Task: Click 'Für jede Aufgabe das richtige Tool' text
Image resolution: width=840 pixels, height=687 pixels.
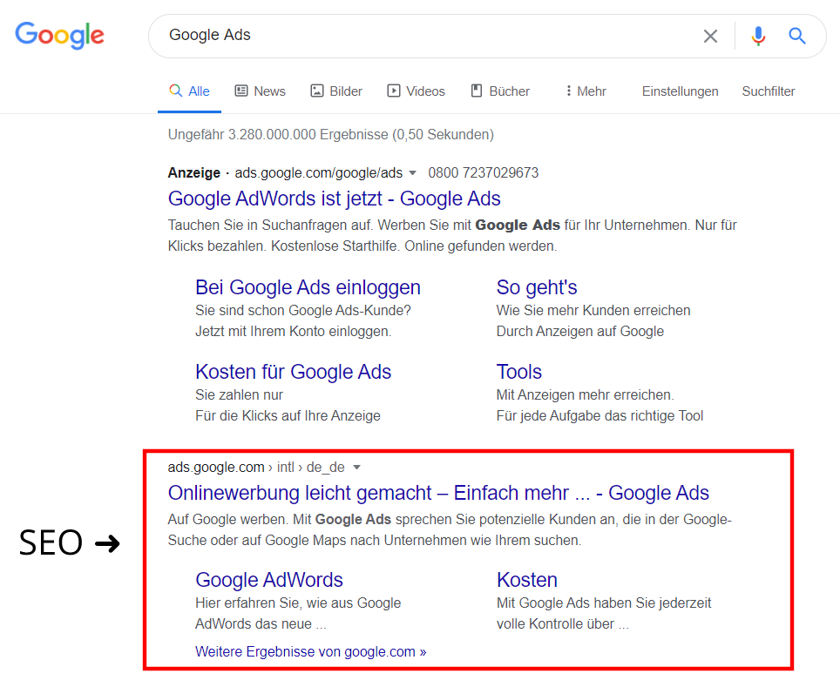Action: [x=600, y=416]
